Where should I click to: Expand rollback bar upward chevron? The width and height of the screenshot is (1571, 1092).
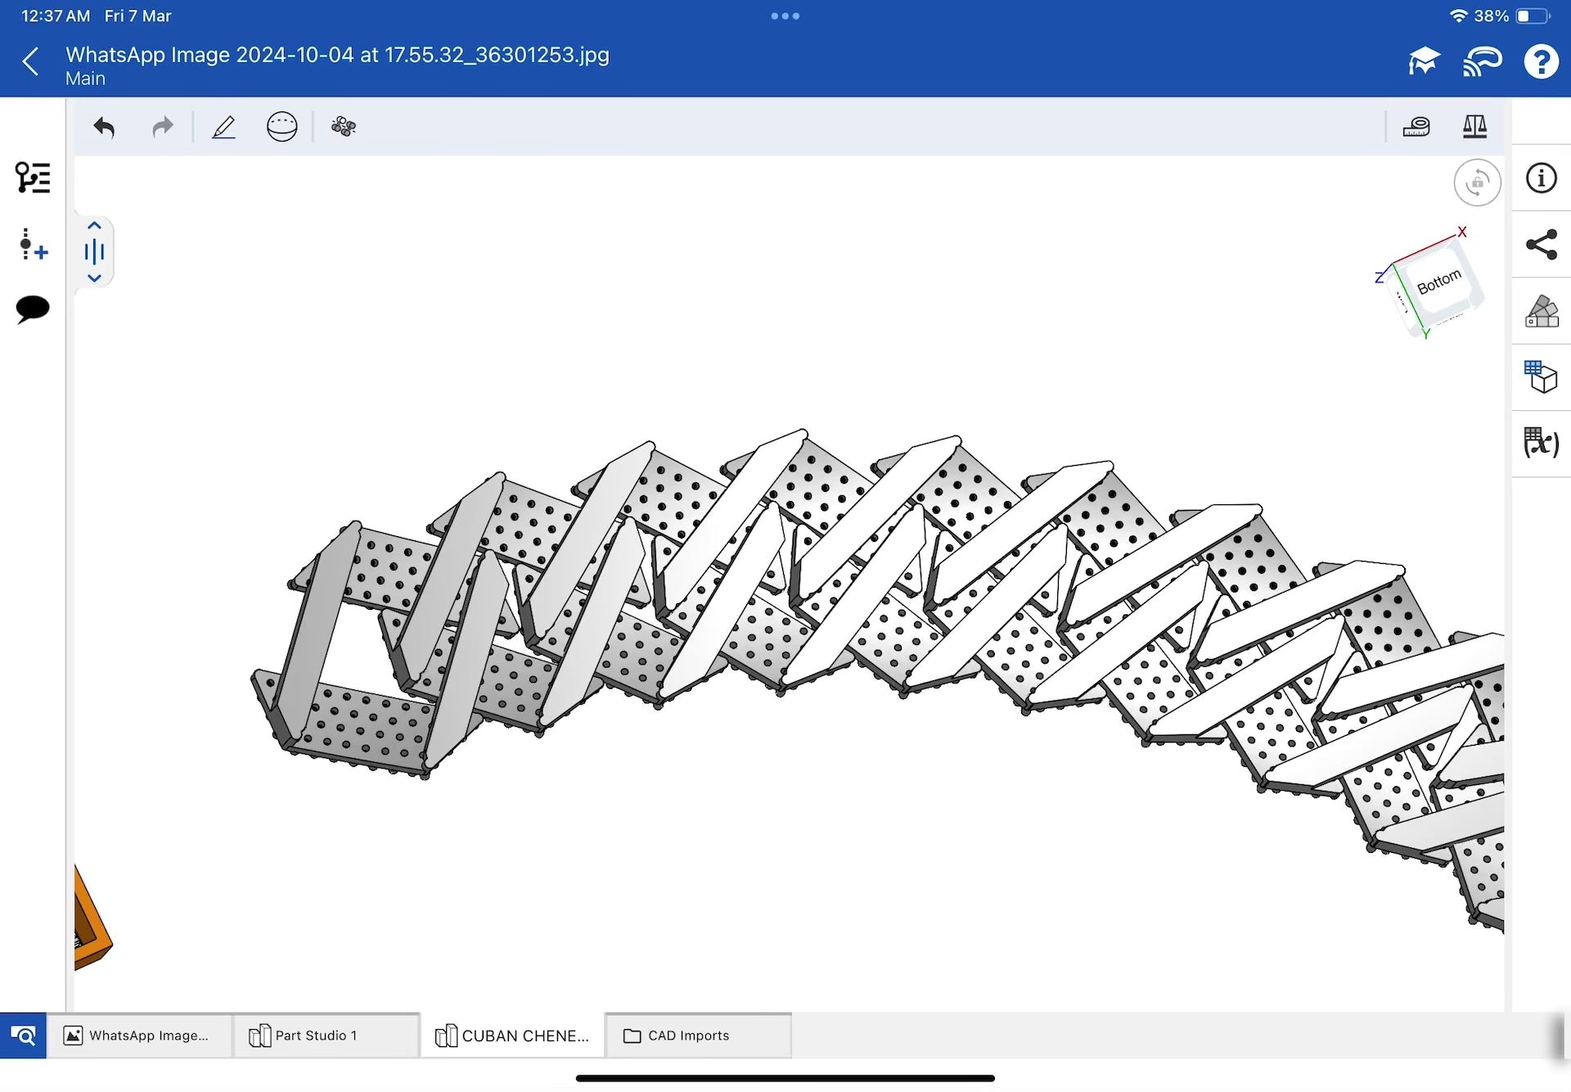tap(94, 226)
